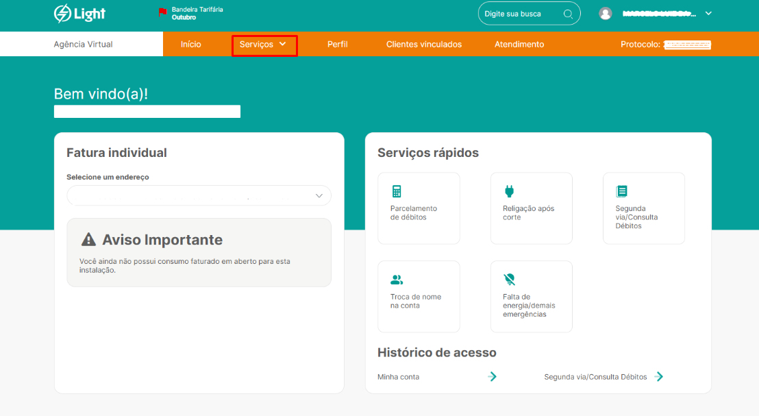This screenshot has width=759, height=416.
Task: Click the crossed bulb Falta de energia icon
Action: tap(509, 280)
